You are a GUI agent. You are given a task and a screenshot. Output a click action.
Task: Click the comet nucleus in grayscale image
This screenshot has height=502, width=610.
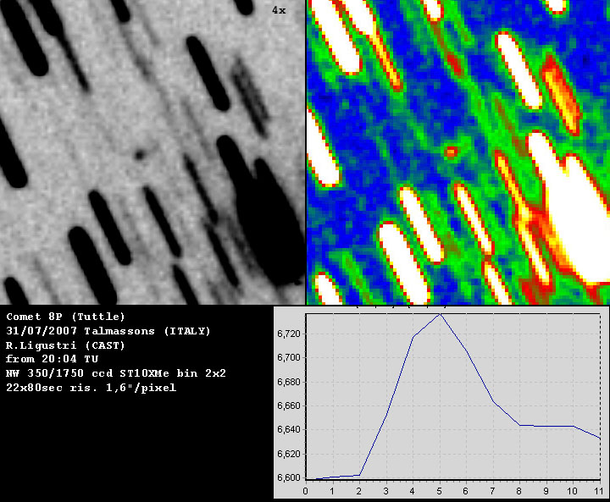click(141, 156)
